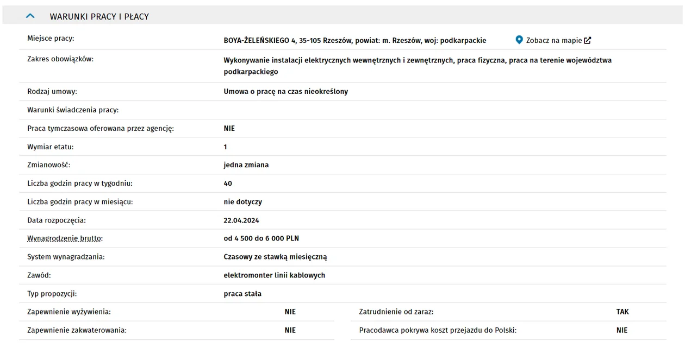Image resolution: width=685 pixels, height=354 pixels.
Task: Click Pracodawca pokrywa koszt przejazdu do Polski label
Action: [x=438, y=330]
